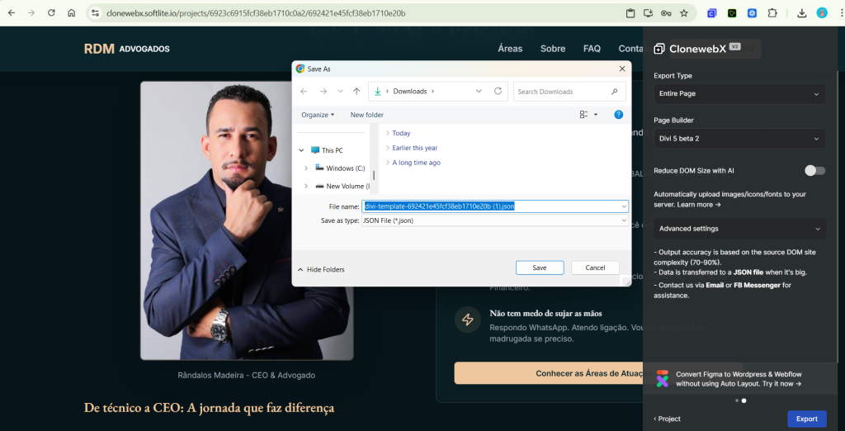Open browser downloads icon
This screenshot has width=845, height=431.
click(x=801, y=13)
